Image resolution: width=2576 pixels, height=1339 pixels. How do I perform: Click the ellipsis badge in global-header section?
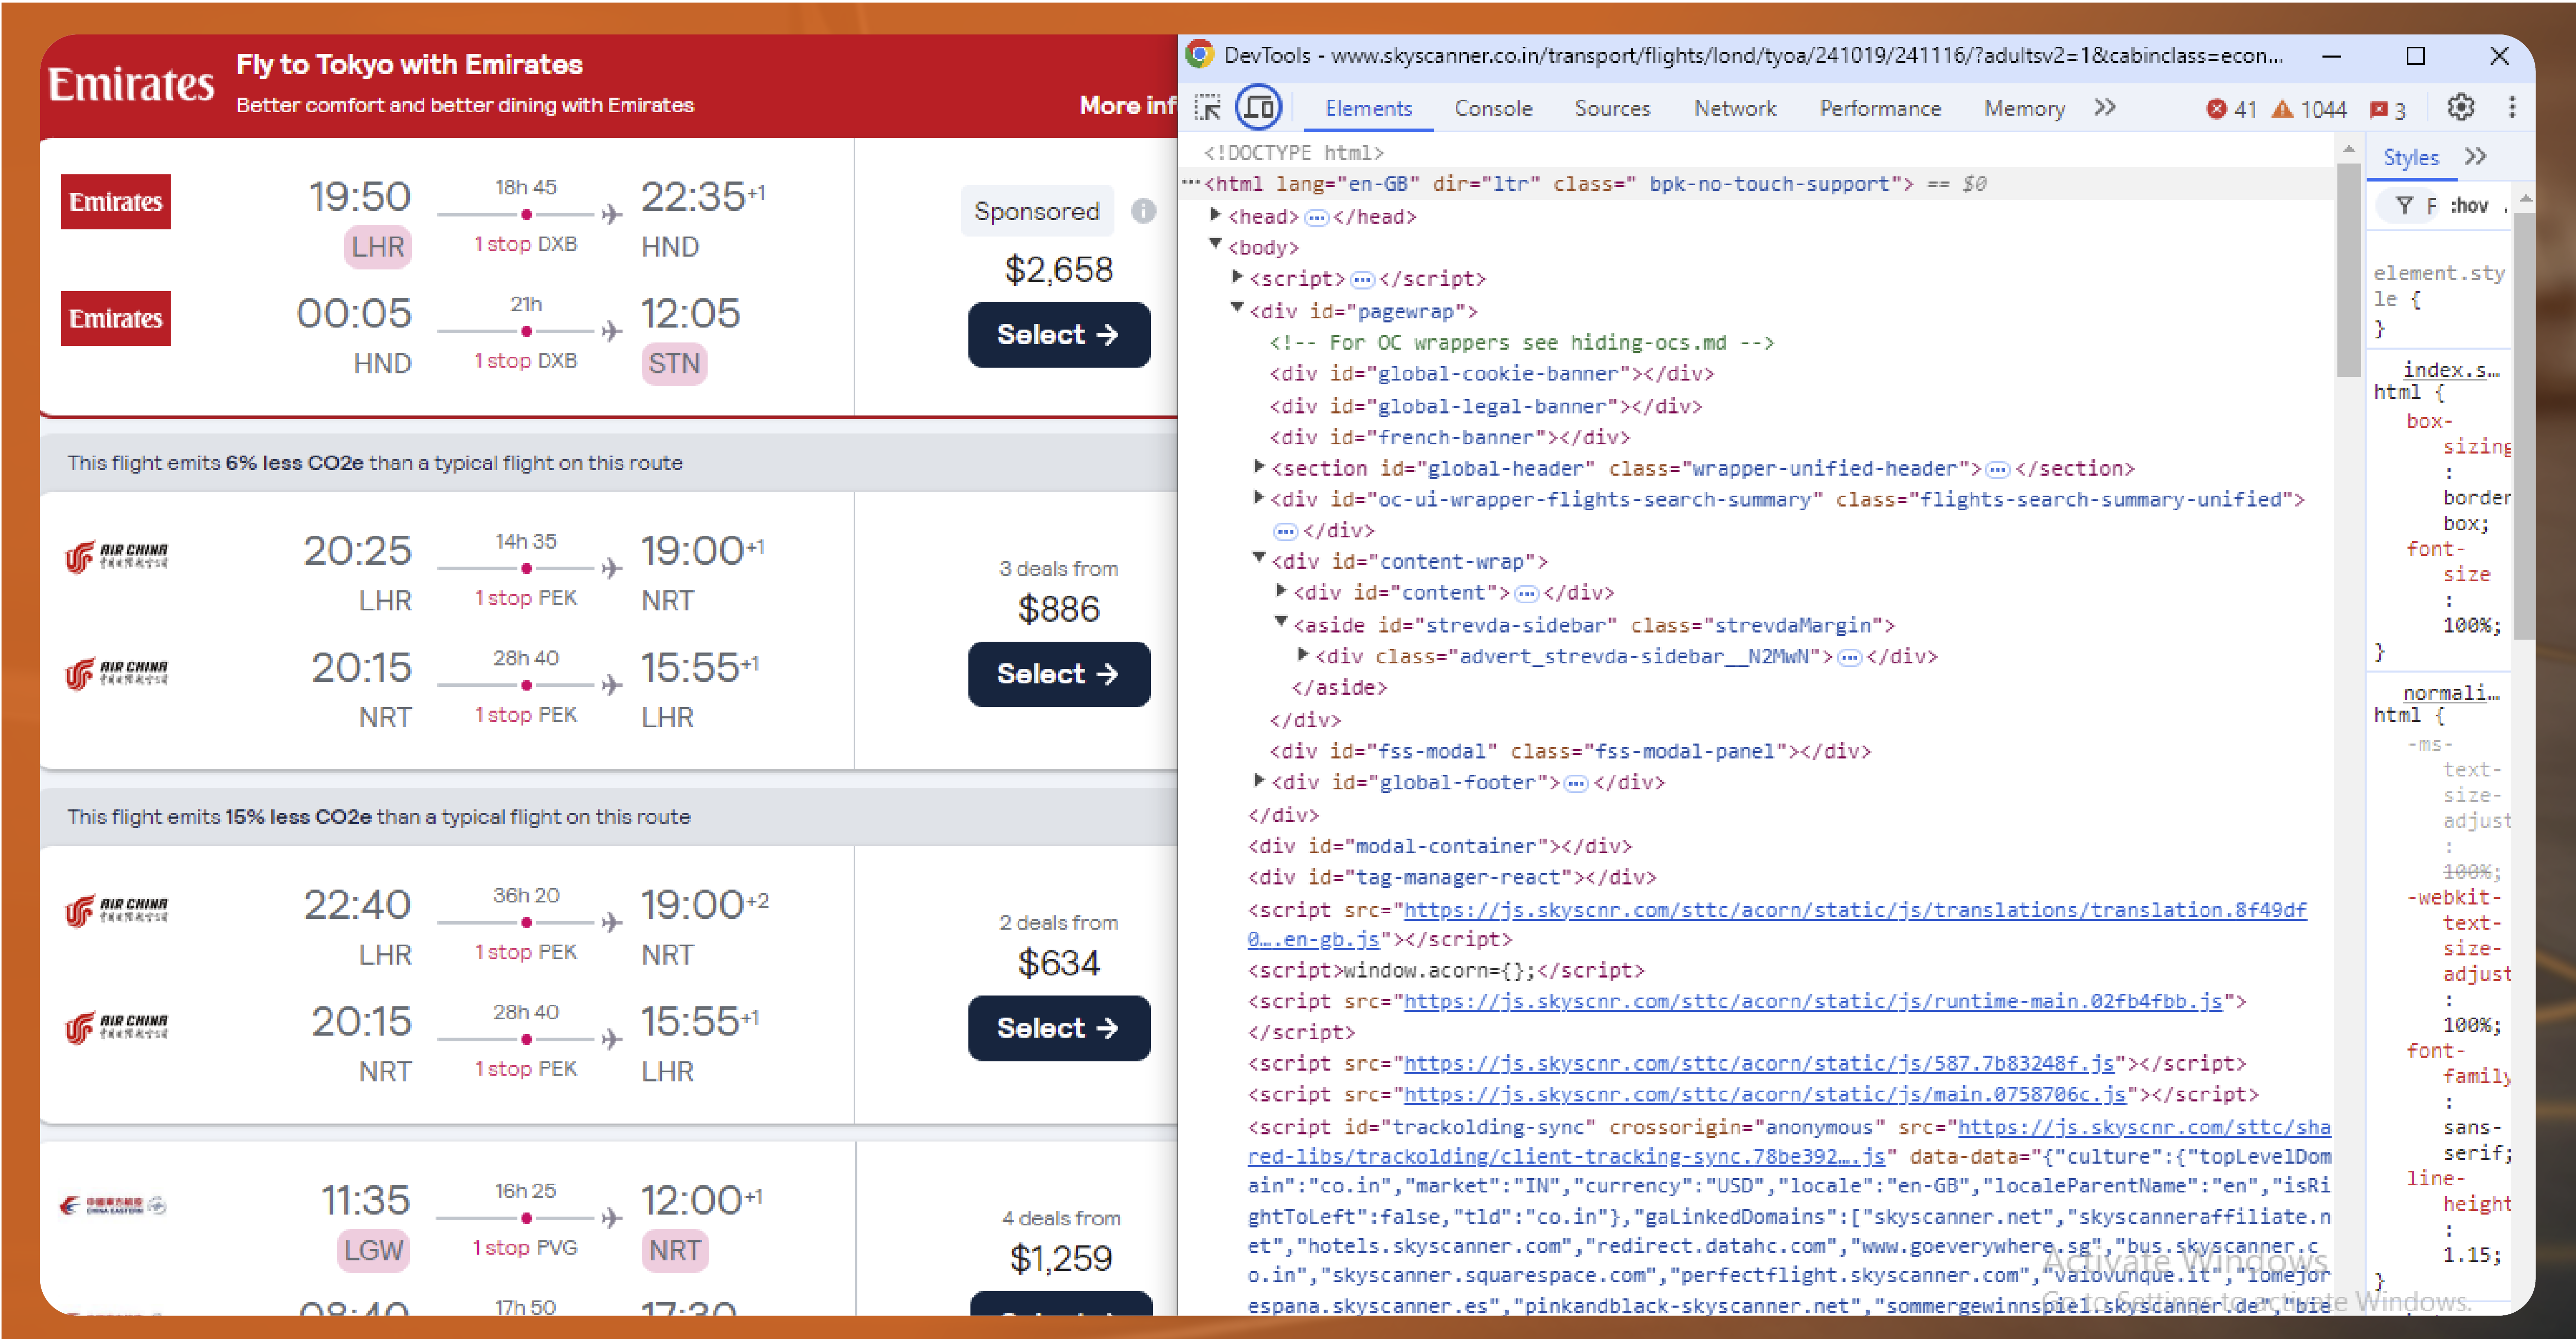[x=1997, y=469]
